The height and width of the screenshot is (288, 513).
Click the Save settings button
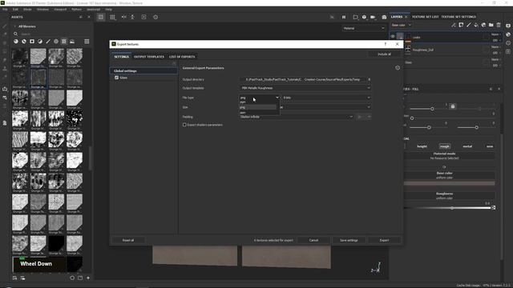click(x=349, y=240)
